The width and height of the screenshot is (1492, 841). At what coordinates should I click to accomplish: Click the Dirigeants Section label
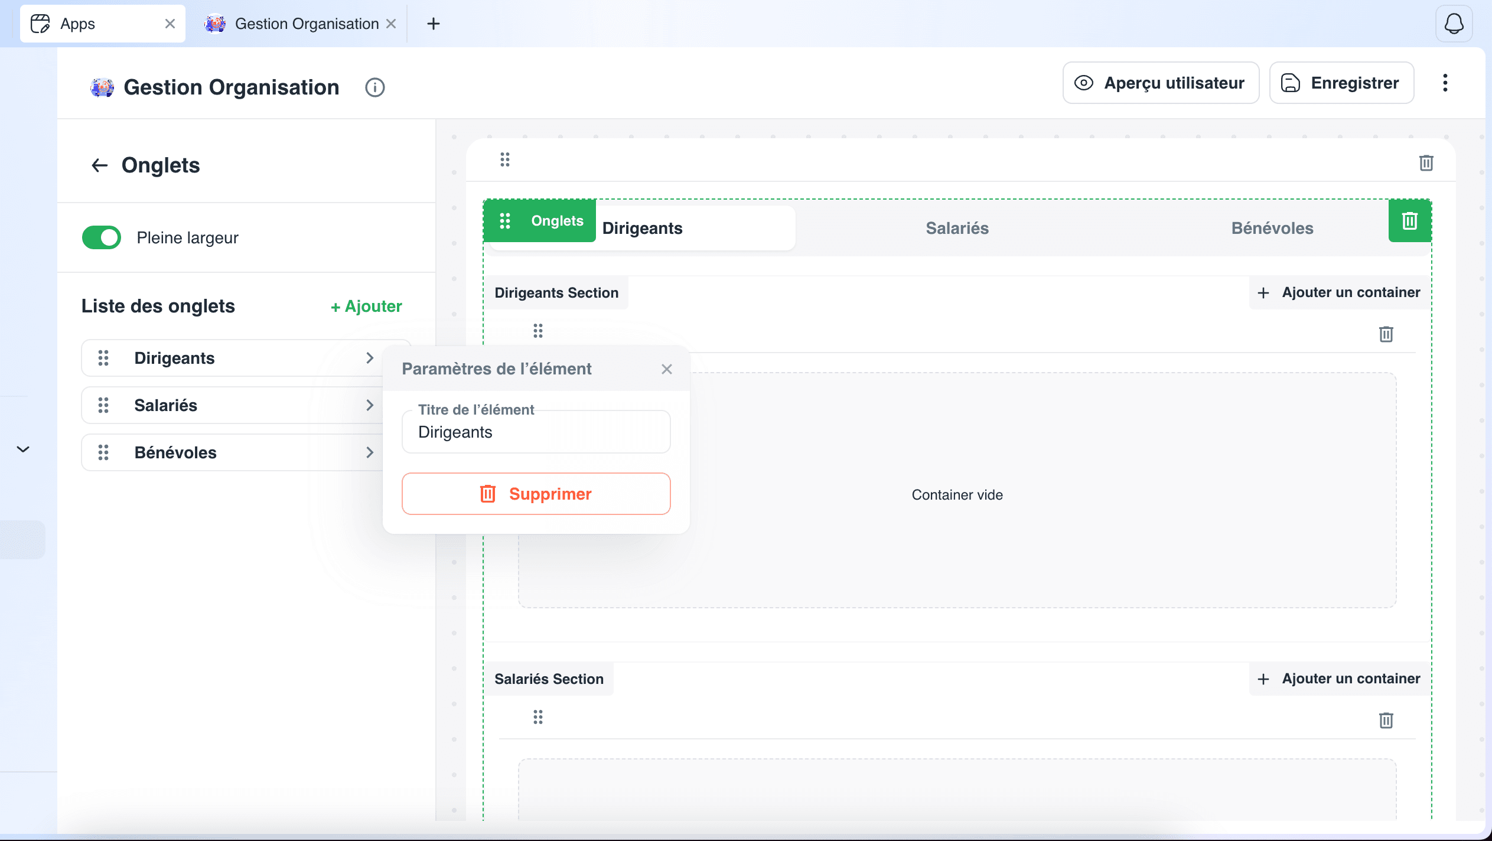coord(556,293)
